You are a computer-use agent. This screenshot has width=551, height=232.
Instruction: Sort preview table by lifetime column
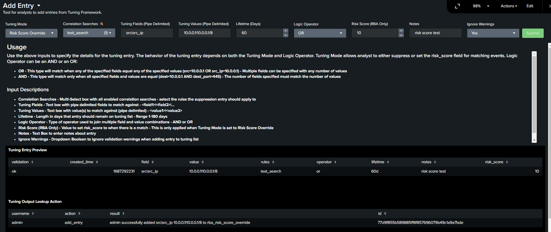(380, 162)
